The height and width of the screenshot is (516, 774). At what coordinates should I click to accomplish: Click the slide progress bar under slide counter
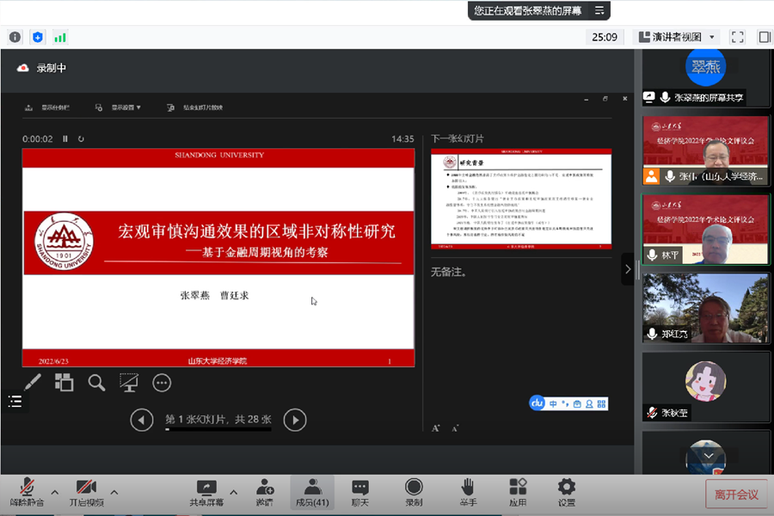[218, 429]
